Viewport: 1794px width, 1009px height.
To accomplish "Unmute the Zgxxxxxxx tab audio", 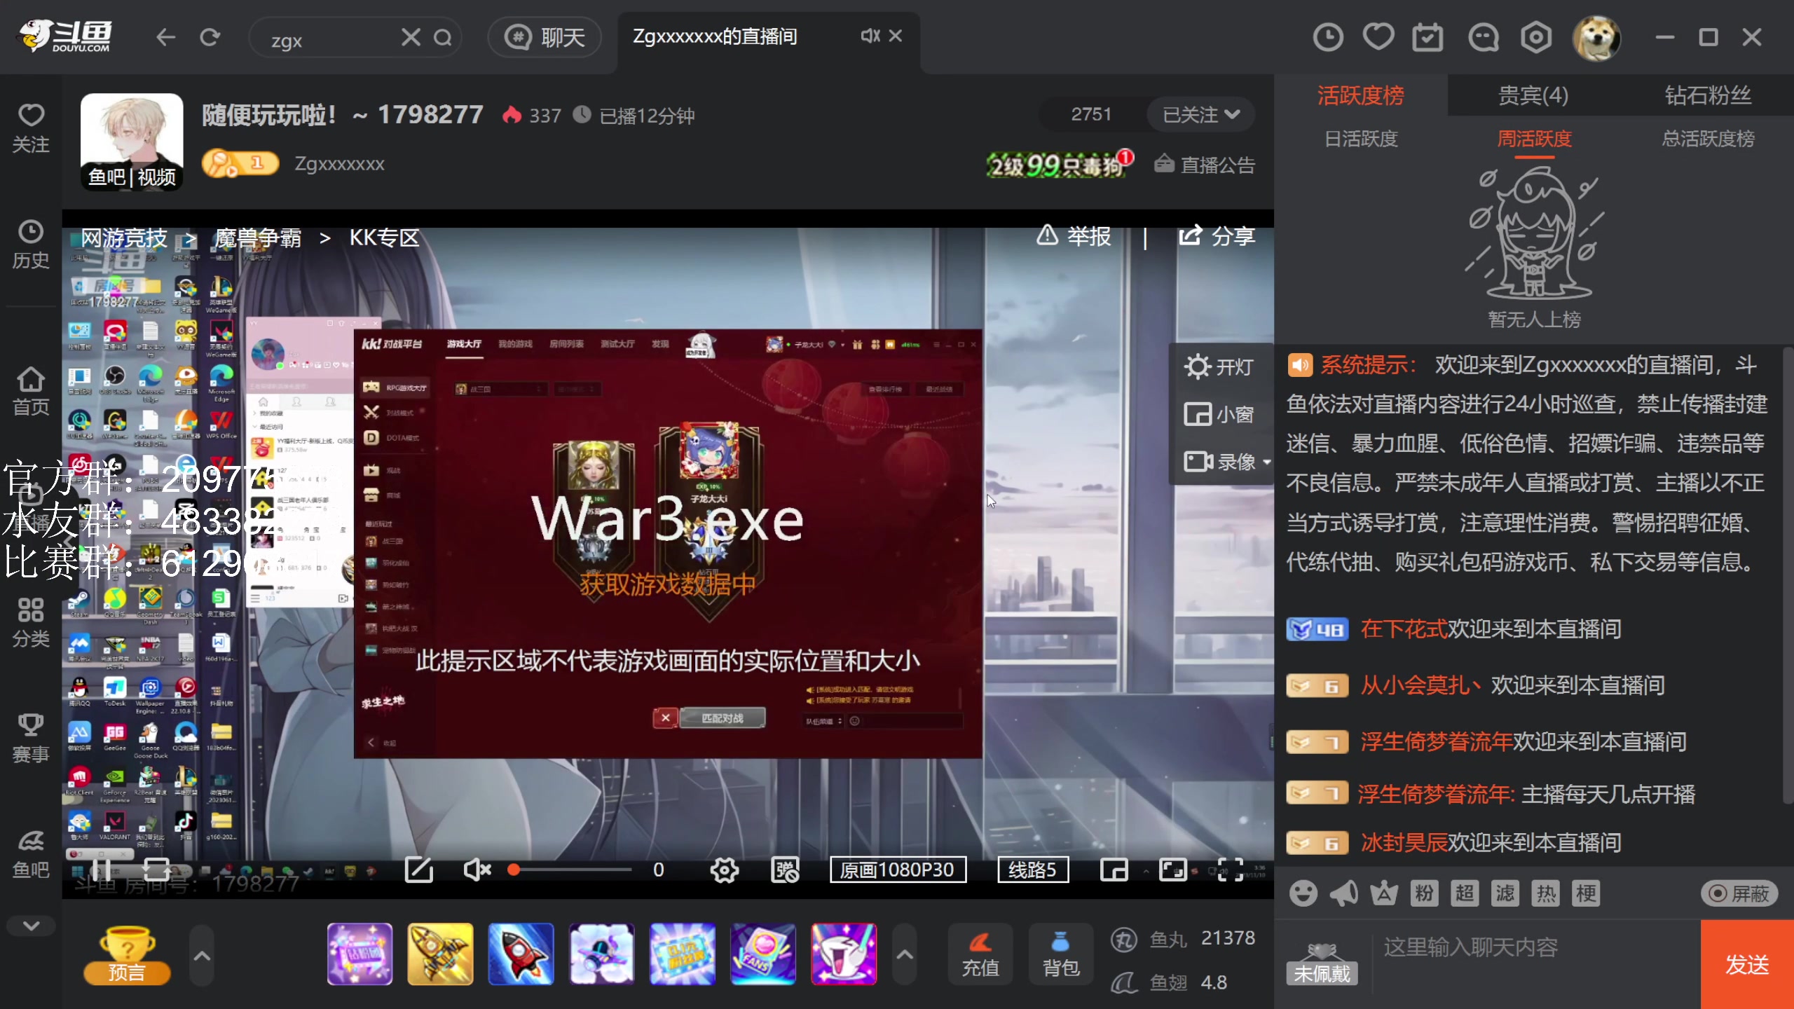I will tap(870, 36).
